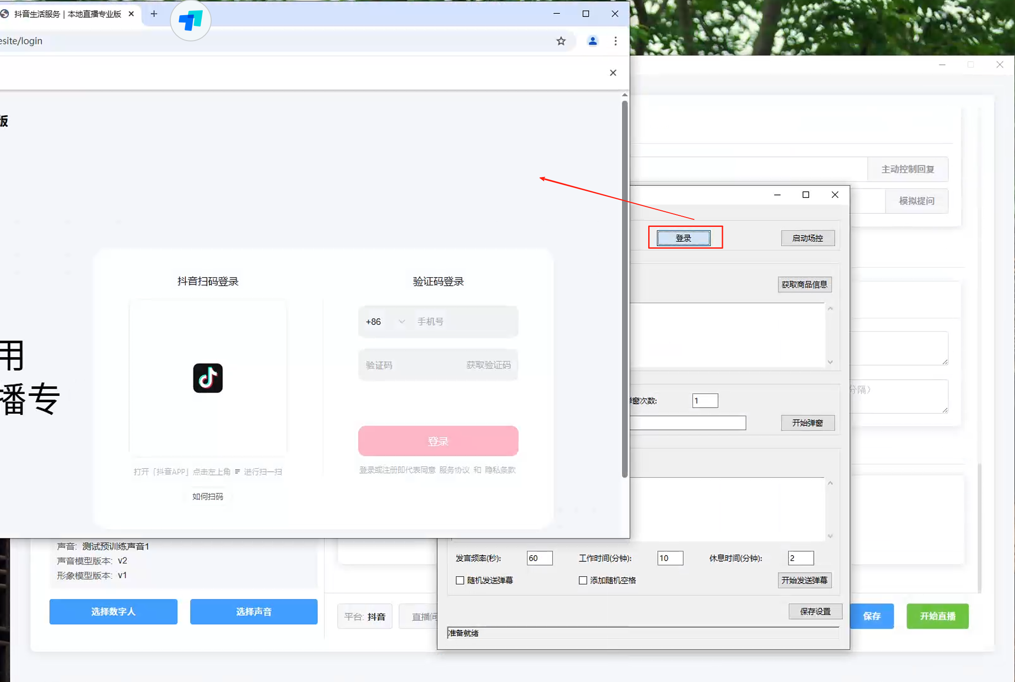Click 登录 in the control dialog

point(683,238)
